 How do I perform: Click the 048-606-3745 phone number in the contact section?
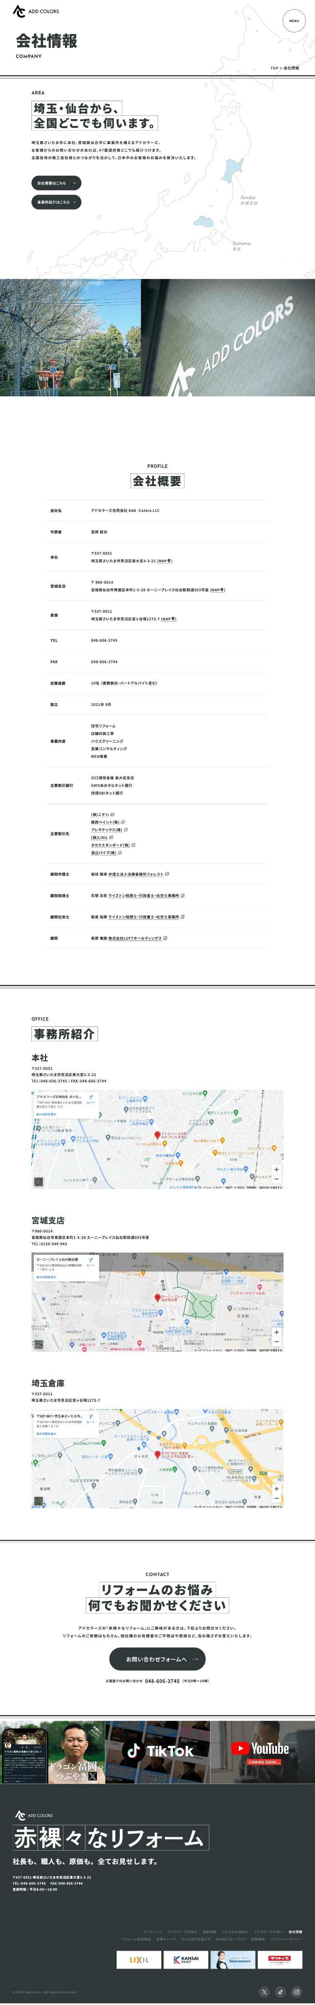pos(162,1681)
